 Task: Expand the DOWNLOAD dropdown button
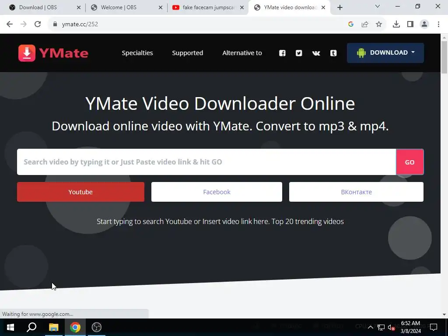pos(385,53)
